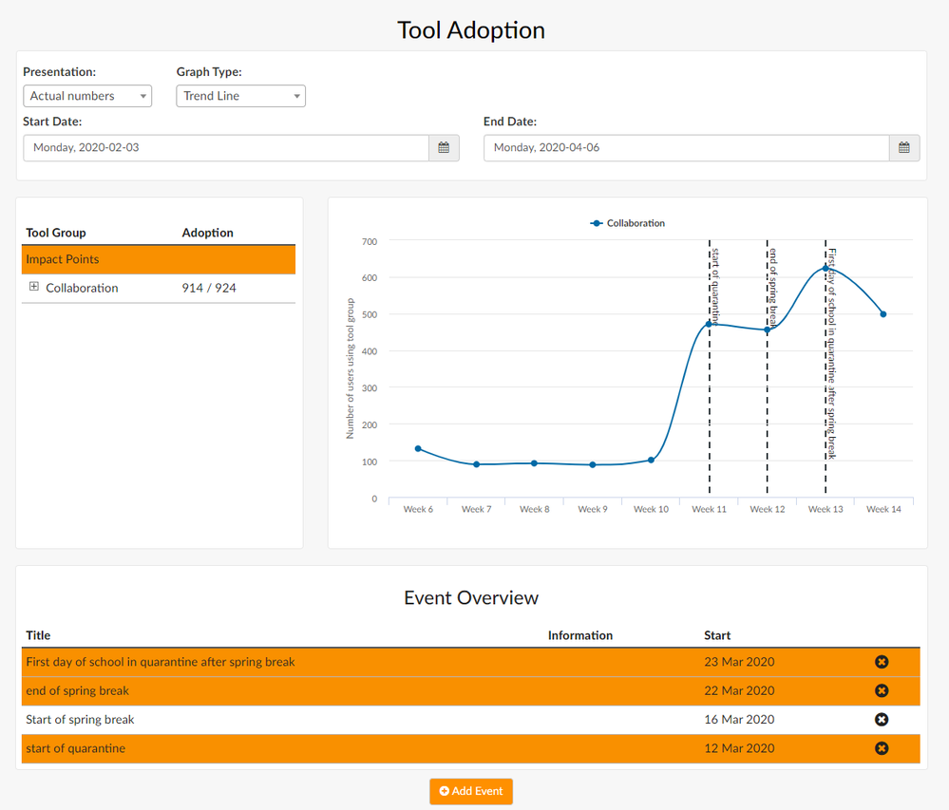The height and width of the screenshot is (810, 949).
Task: Click the End Date input field
Action: click(x=686, y=148)
